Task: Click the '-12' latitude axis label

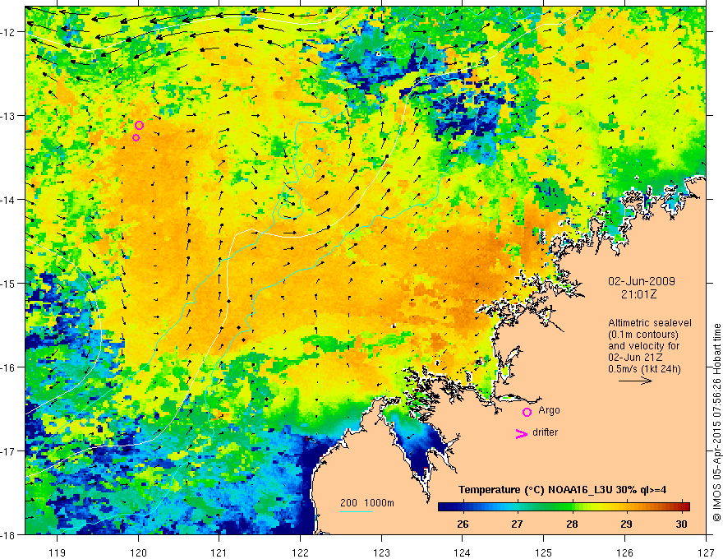Action: (9, 32)
